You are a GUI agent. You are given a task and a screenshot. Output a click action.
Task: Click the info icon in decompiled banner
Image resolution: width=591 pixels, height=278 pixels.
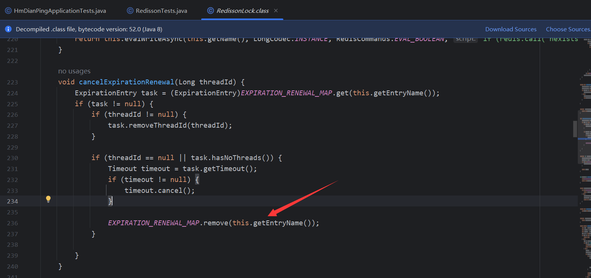[8, 29]
